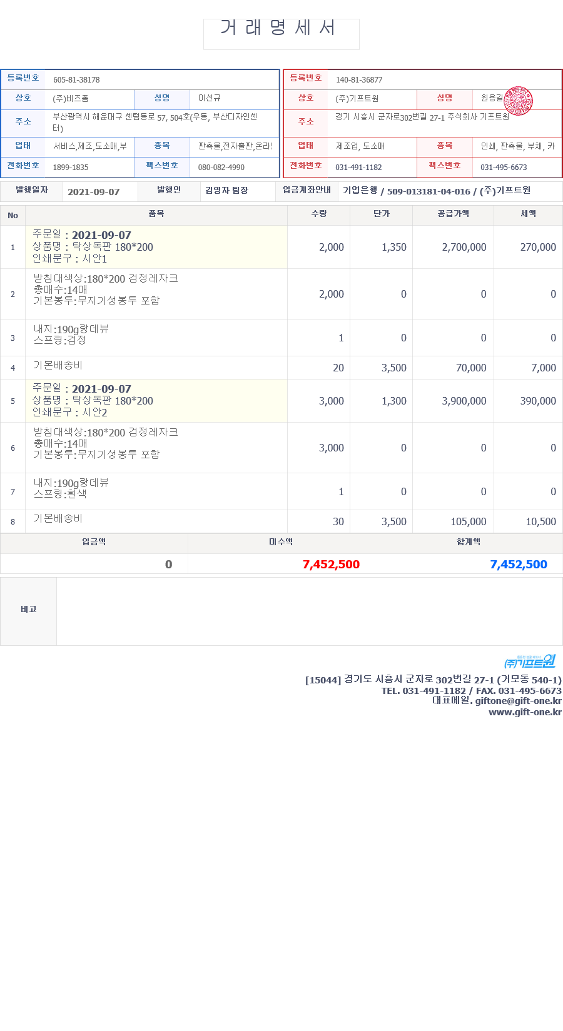Open the giftone@gift-one.kr email link
Image resolution: width=563 pixels, height=1031 pixels.
tap(518, 701)
